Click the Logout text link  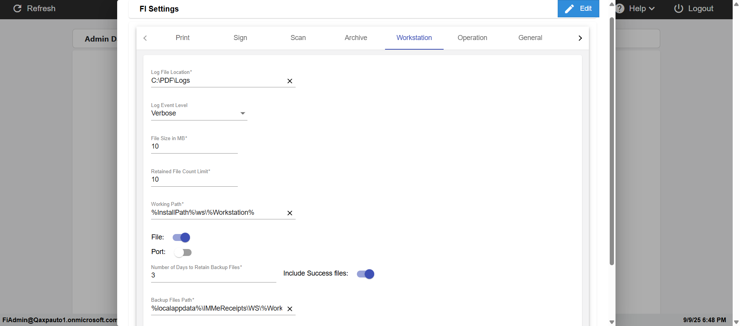700,8
